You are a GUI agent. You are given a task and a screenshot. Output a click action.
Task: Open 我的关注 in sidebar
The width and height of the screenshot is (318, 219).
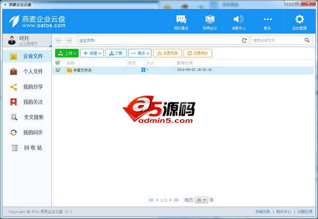[x=27, y=102]
